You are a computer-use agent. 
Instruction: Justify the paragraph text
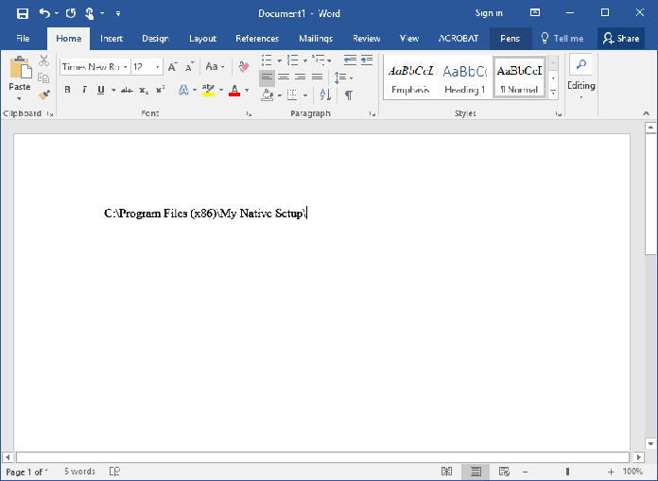[x=317, y=77]
